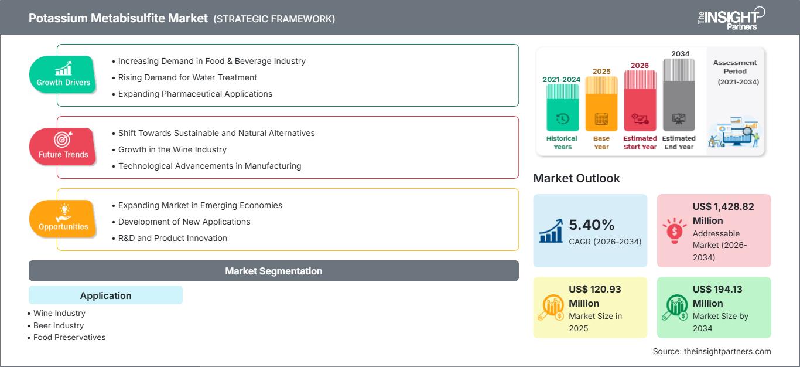The width and height of the screenshot is (800, 367).
Task: Click 'R&D and Product Innovation' bullet
Action: [173, 238]
